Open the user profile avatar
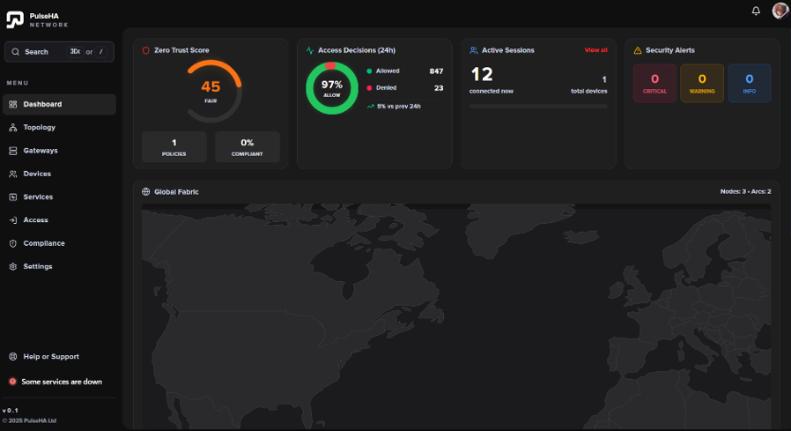The width and height of the screenshot is (791, 431). [780, 11]
